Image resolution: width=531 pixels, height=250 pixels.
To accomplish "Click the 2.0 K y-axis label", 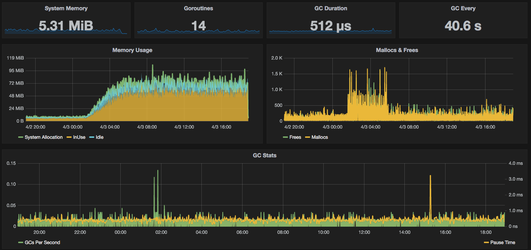I will (277, 58).
